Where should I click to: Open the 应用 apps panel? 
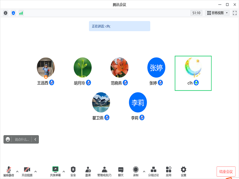point(168,172)
